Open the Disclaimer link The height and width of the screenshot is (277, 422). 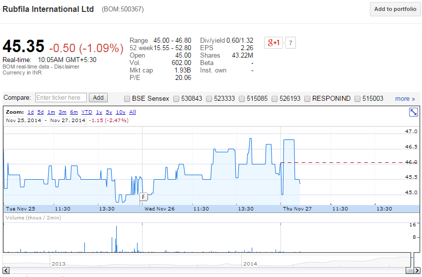tap(67, 67)
